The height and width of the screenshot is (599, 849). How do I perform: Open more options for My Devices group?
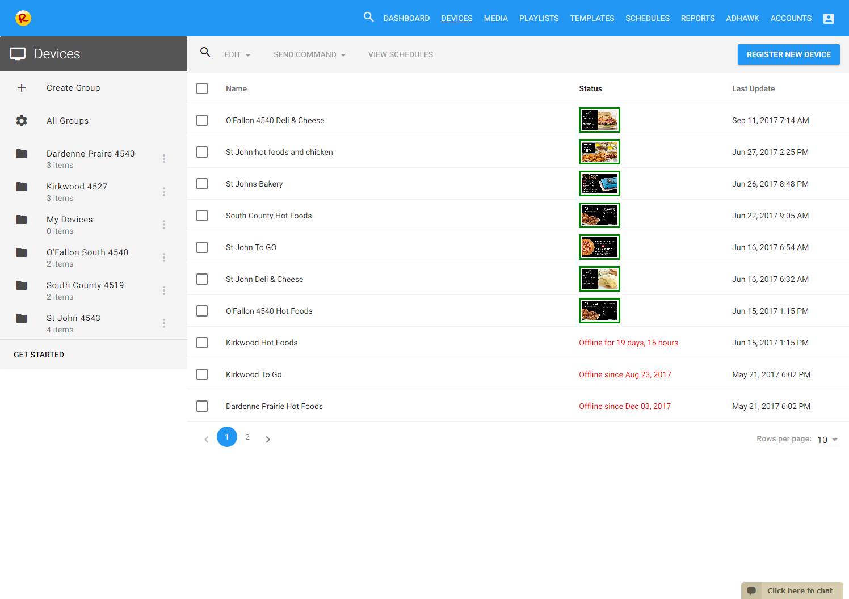coord(164,225)
